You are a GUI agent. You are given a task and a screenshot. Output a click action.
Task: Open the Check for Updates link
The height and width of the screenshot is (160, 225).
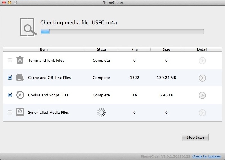206,156
